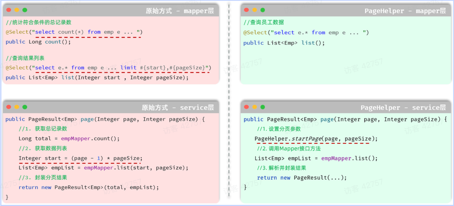Click the PageHelper.startPage(page, pageSize) code line
Screen dimensions: 454x206
pyautogui.click(x=316, y=139)
